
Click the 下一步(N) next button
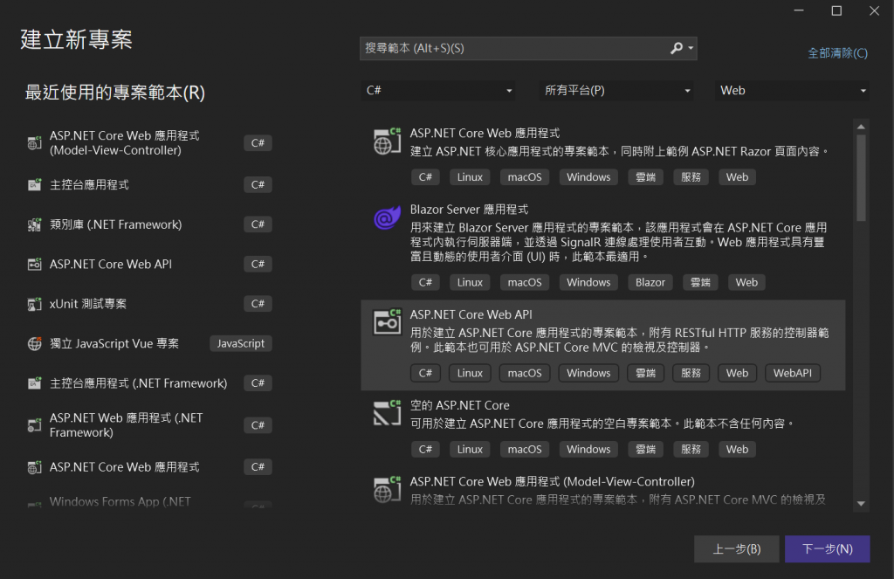tap(828, 548)
